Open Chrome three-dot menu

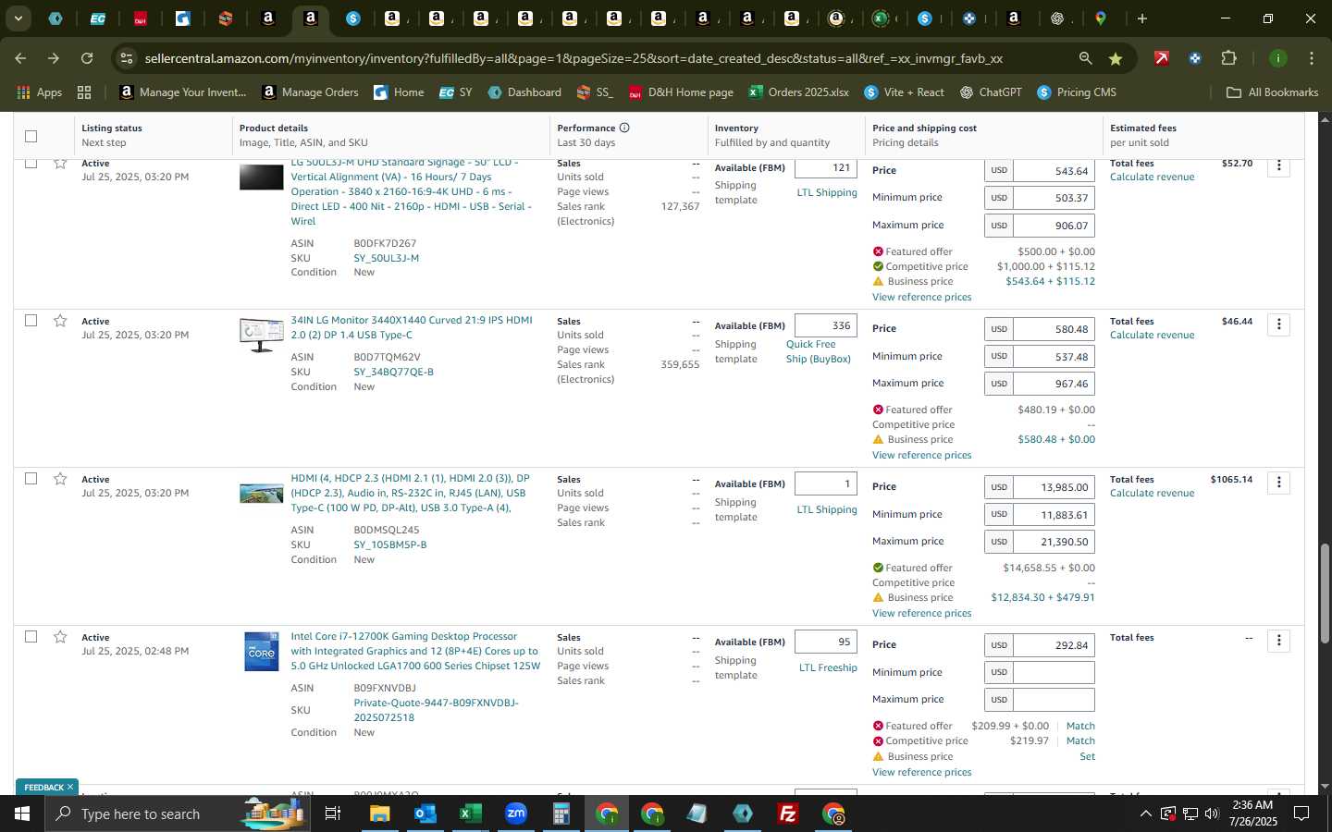coord(1311,58)
